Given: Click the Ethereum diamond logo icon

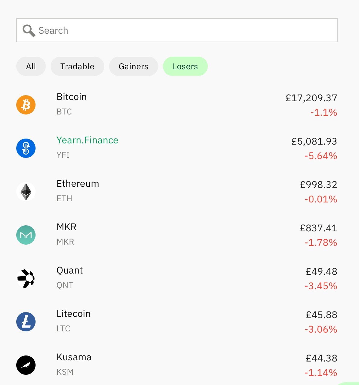Looking at the screenshot, I should [x=26, y=192].
